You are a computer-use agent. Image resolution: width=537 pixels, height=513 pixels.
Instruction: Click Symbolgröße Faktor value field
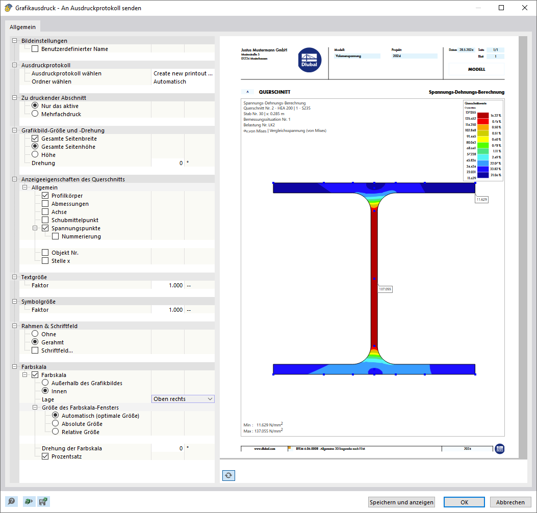(168, 310)
